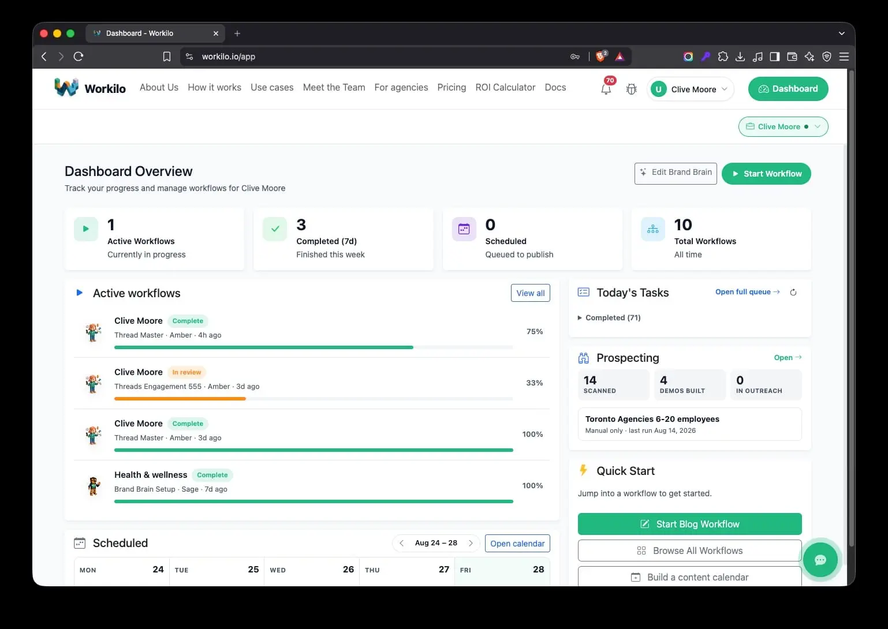888x629 pixels.
Task: Click the Edit Brand Brain button
Action: point(676,173)
